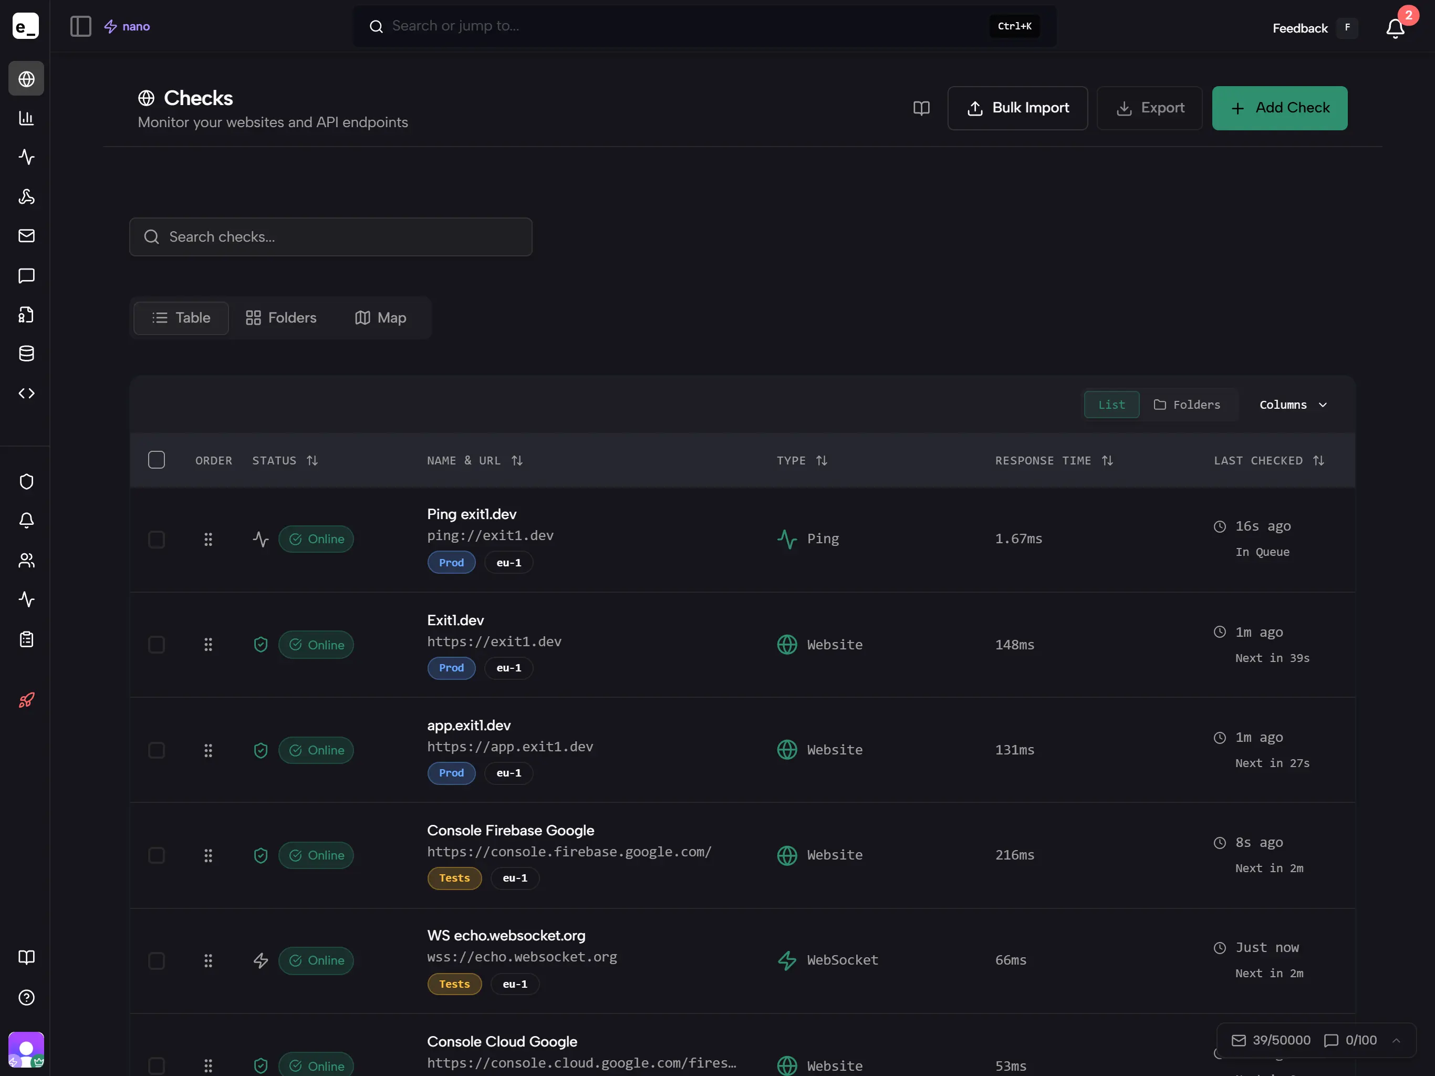Screen dimensions: 1435x1076
Task: Check the Console Firebase Google row checkbox
Action: (x=157, y=855)
